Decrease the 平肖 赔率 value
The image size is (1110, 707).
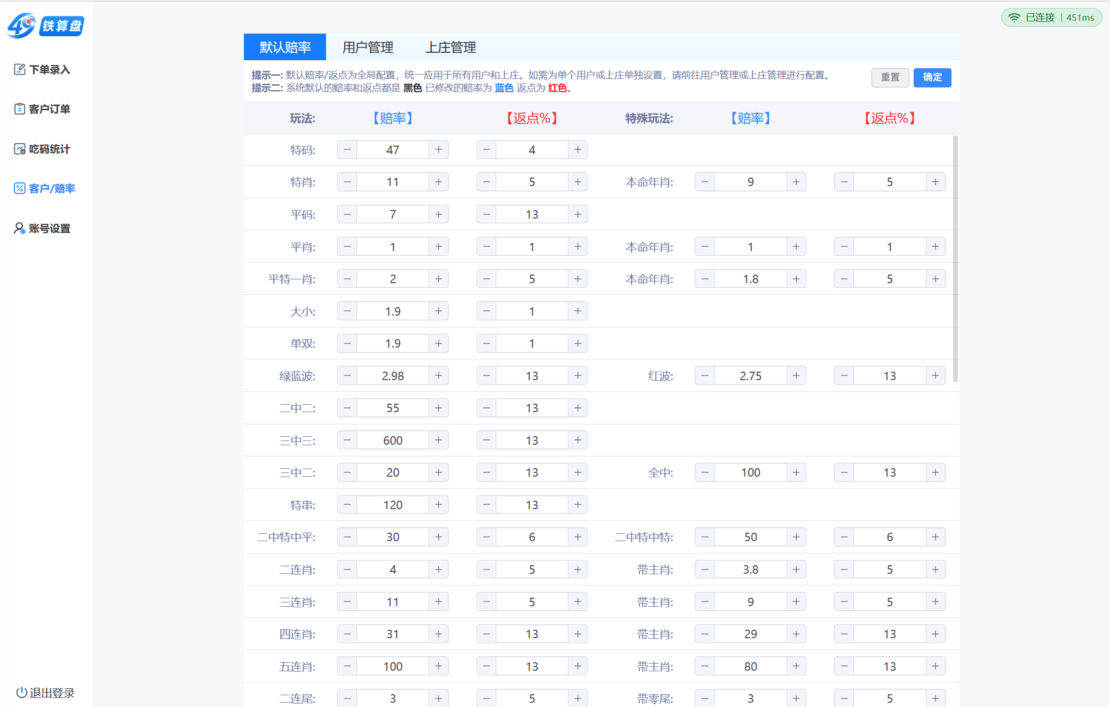347,247
